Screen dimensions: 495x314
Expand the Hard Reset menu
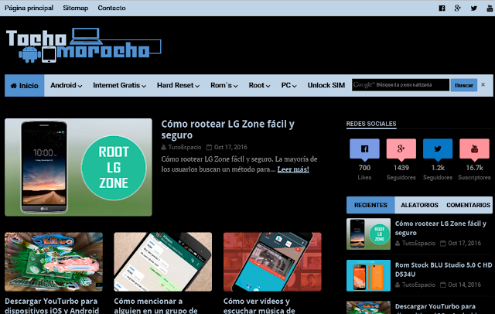pos(178,85)
